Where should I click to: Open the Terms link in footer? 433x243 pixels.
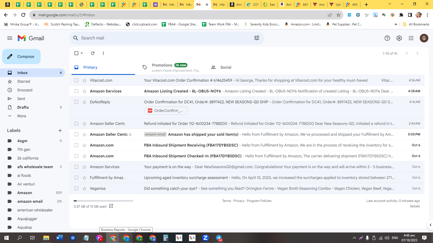pos(227,201)
